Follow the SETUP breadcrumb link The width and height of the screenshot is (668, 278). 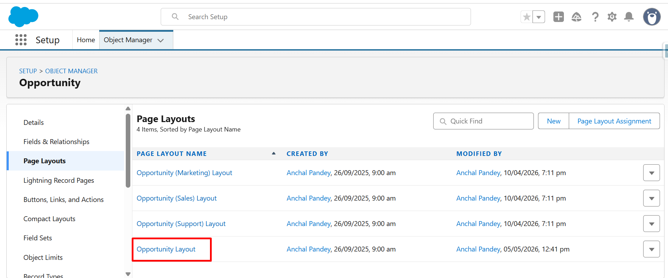click(x=28, y=71)
